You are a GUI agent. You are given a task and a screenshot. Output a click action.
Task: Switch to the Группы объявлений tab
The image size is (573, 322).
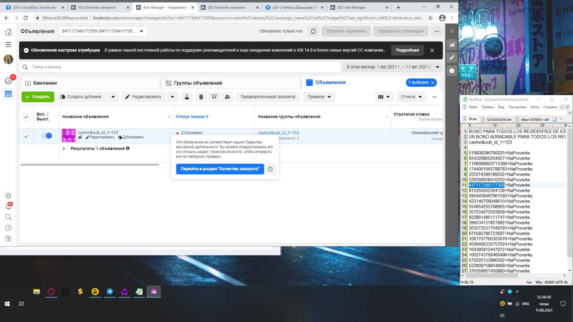pyautogui.click(x=231, y=83)
